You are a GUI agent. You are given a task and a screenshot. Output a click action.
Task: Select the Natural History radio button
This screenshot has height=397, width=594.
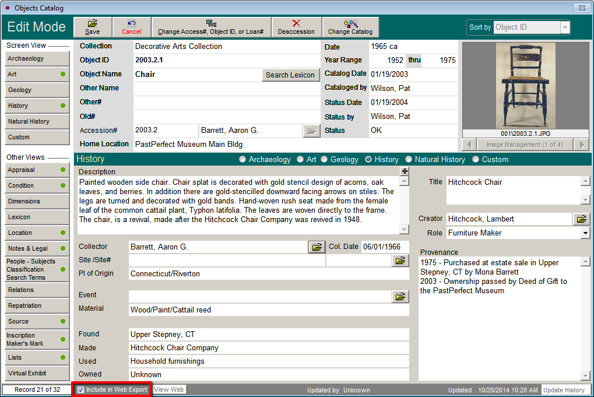[409, 159]
